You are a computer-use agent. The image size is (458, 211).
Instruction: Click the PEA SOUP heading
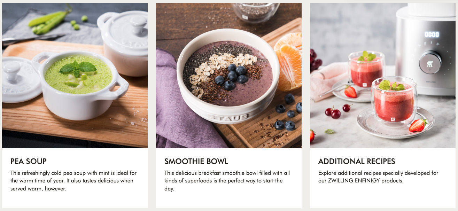[x=29, y=161]
